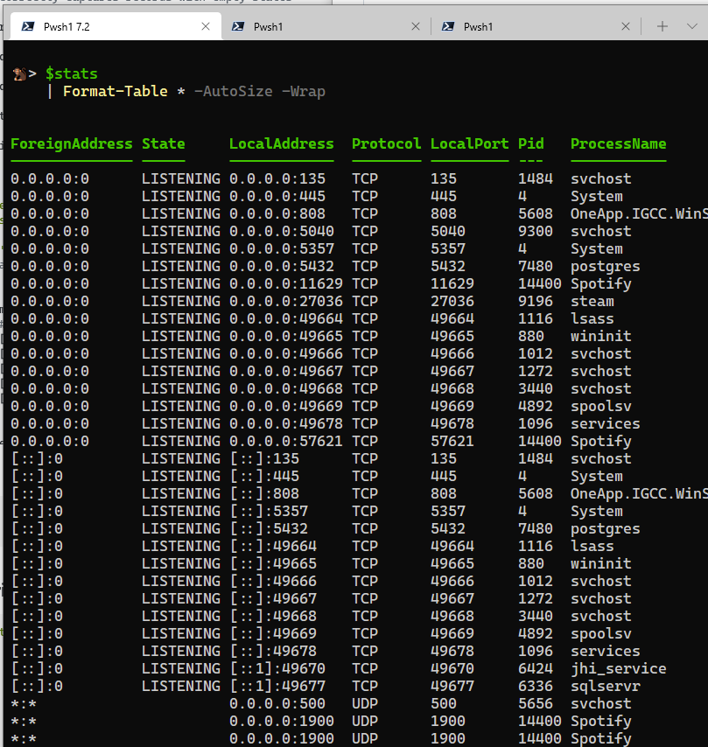Click the Protocol column header

coord(387,143)
